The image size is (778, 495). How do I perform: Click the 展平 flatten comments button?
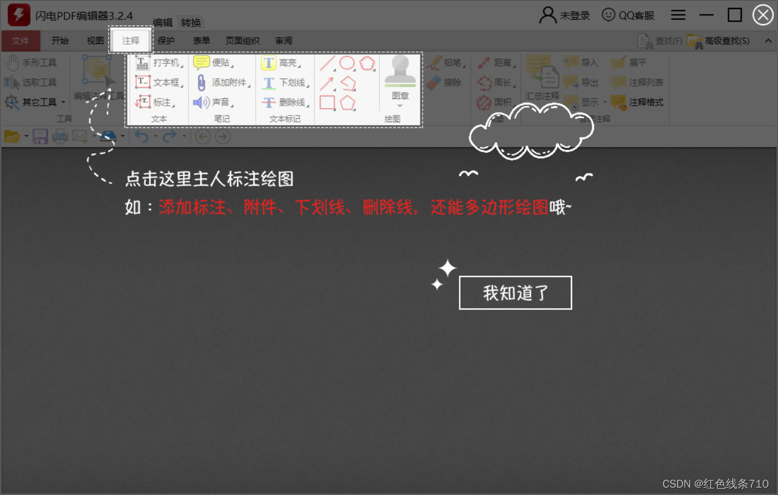[629, 62]
